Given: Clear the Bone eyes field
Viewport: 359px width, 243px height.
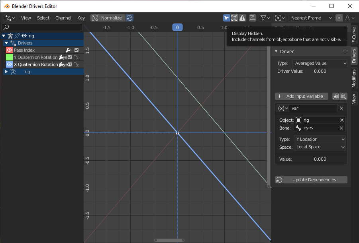Looking at the screenshot, I should [341, 128].
